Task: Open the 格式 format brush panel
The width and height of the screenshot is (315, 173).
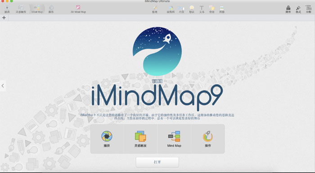Action: click(x=298, y=9)
